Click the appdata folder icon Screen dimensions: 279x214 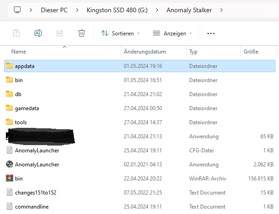point(10,66)
